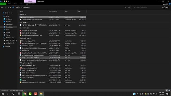
Task: Select Quick access in navigation pane
Action: [9, 13]
